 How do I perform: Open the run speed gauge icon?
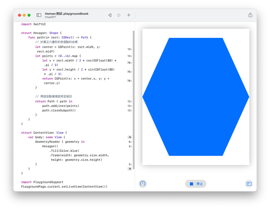[142, 184]
